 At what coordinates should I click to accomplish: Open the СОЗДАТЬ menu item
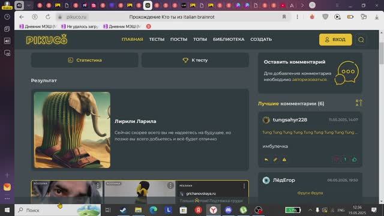[261, 40]
